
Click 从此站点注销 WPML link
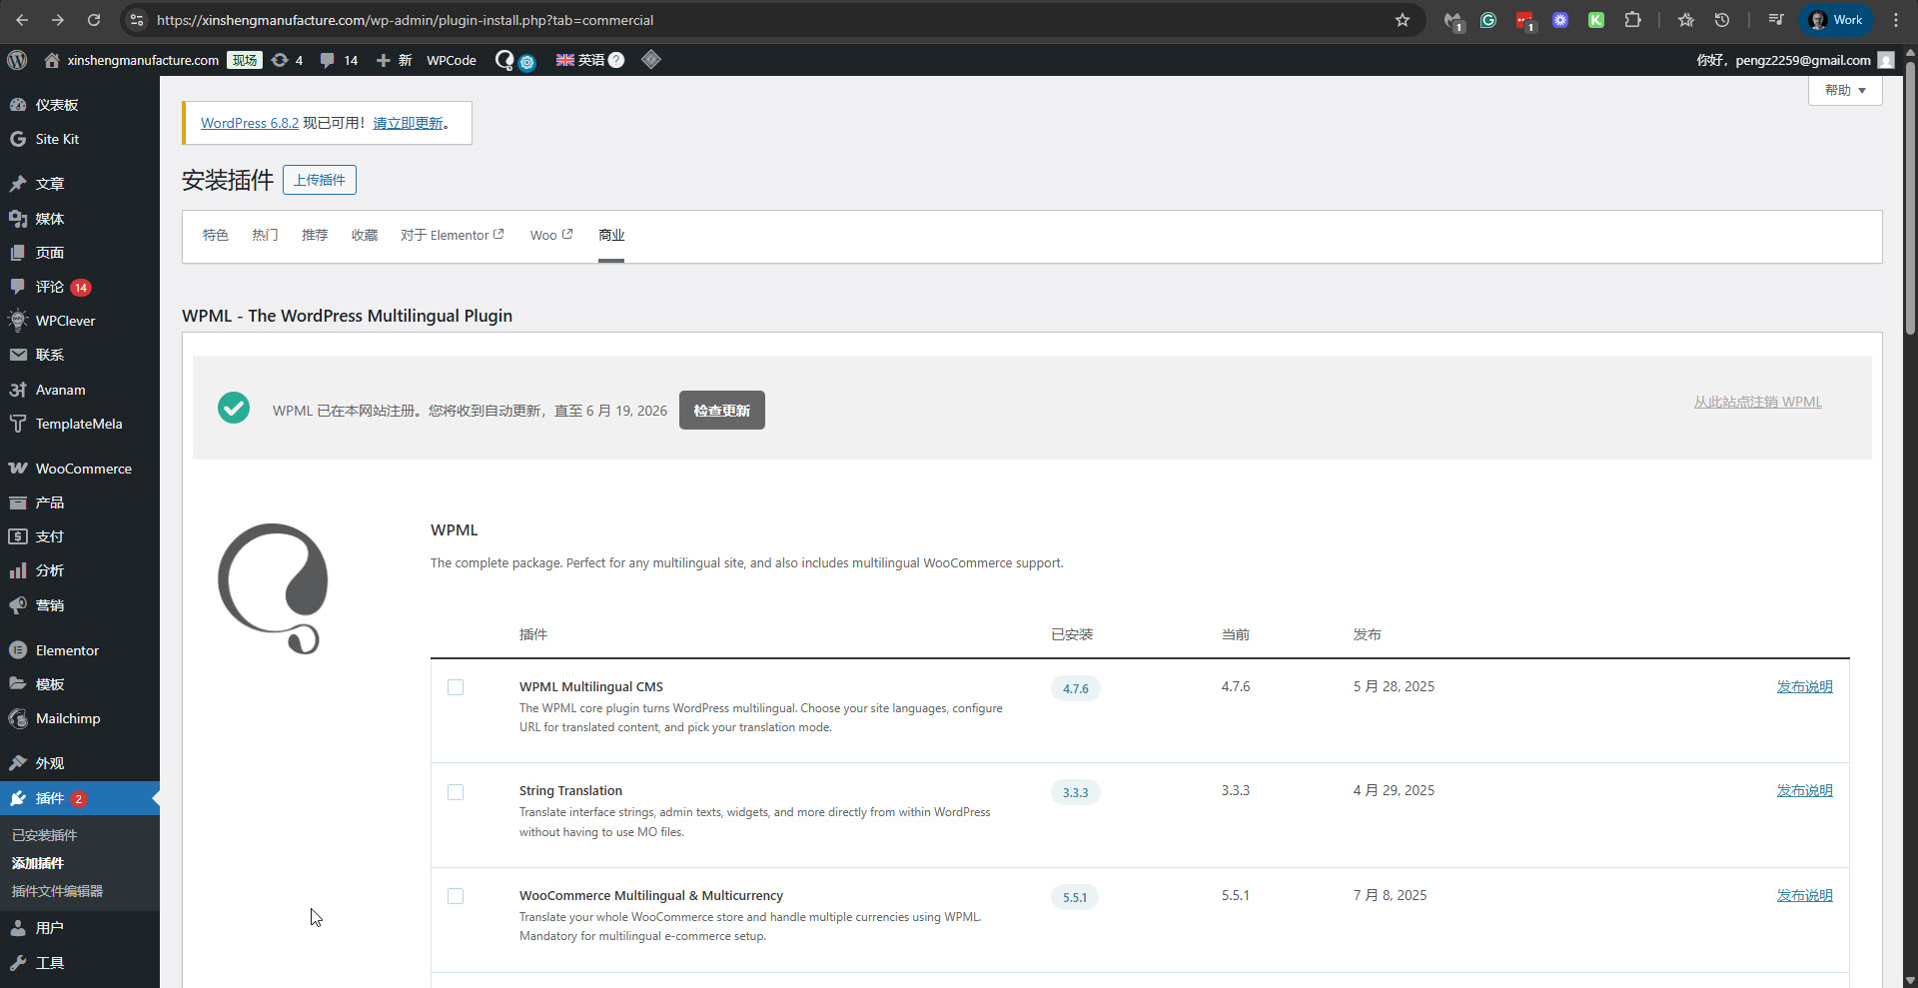click(1757, 402)
